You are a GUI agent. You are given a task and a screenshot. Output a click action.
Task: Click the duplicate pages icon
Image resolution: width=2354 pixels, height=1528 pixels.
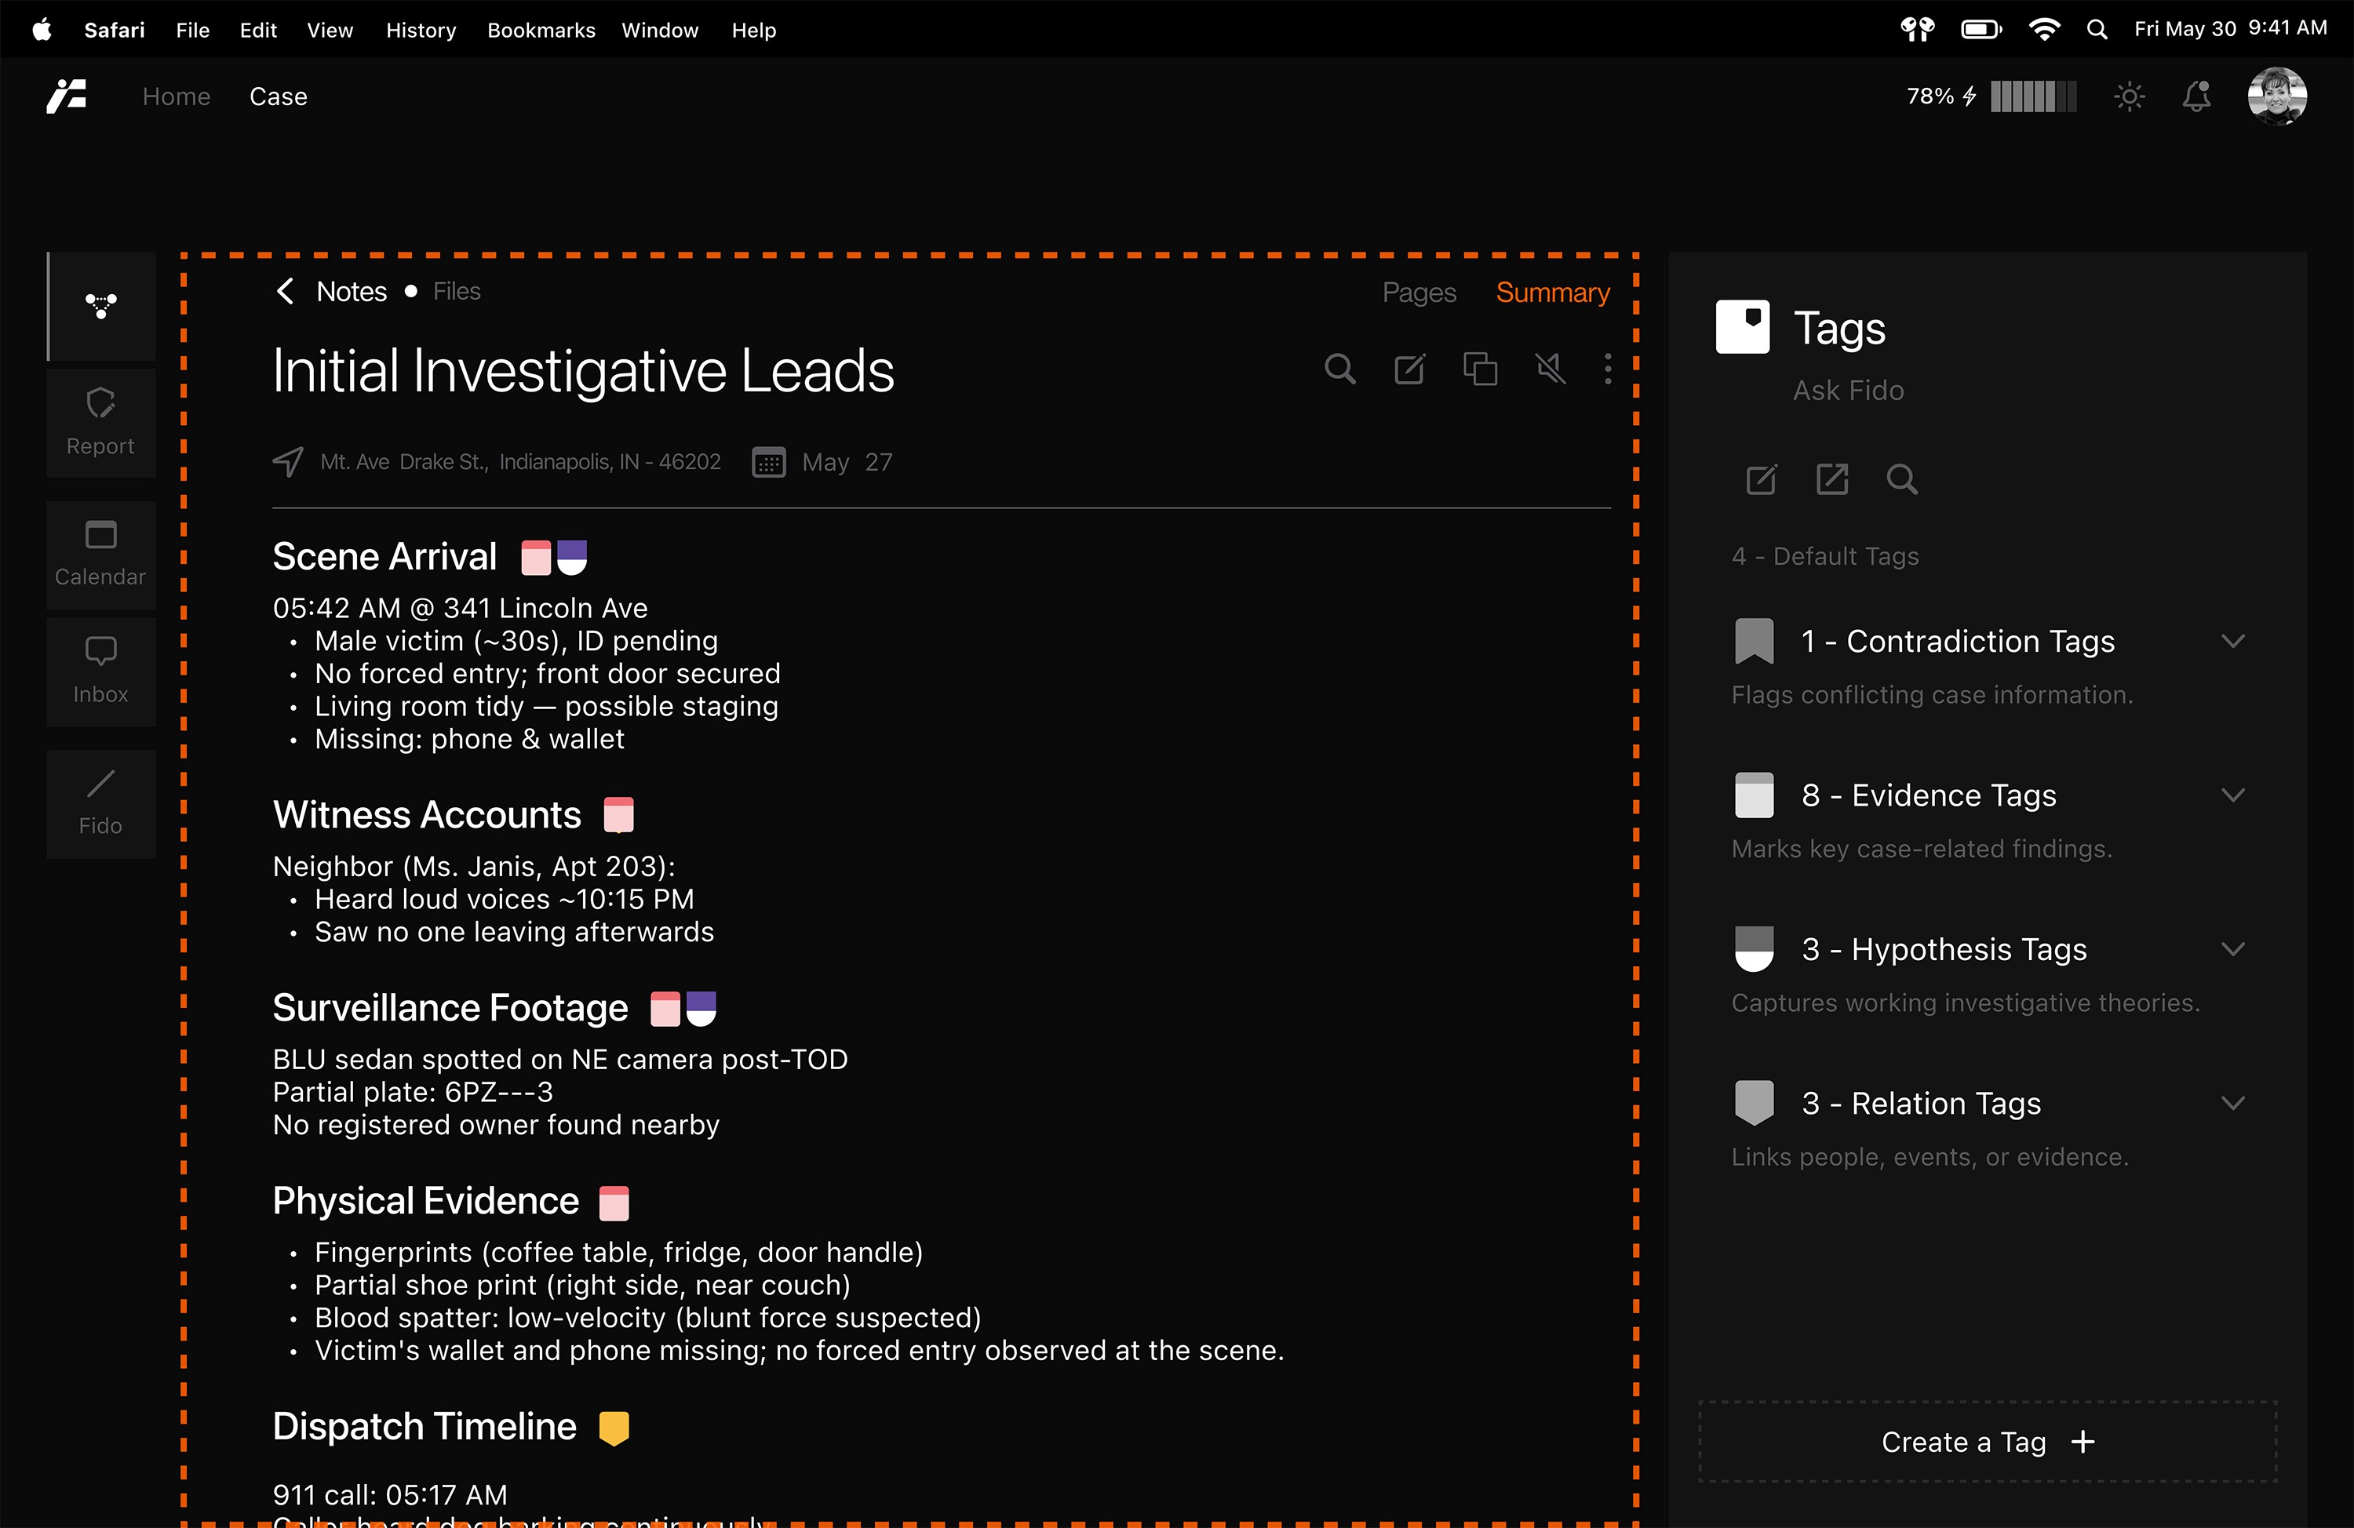point(1480,369)
